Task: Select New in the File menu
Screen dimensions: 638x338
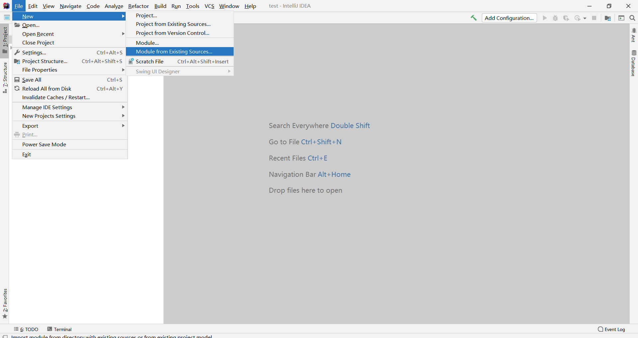Action: coord(69,16)
